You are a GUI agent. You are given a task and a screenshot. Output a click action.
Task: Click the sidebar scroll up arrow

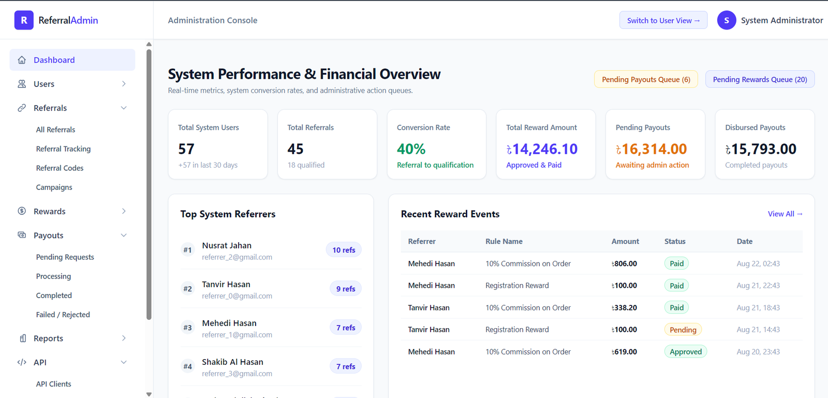149,44
